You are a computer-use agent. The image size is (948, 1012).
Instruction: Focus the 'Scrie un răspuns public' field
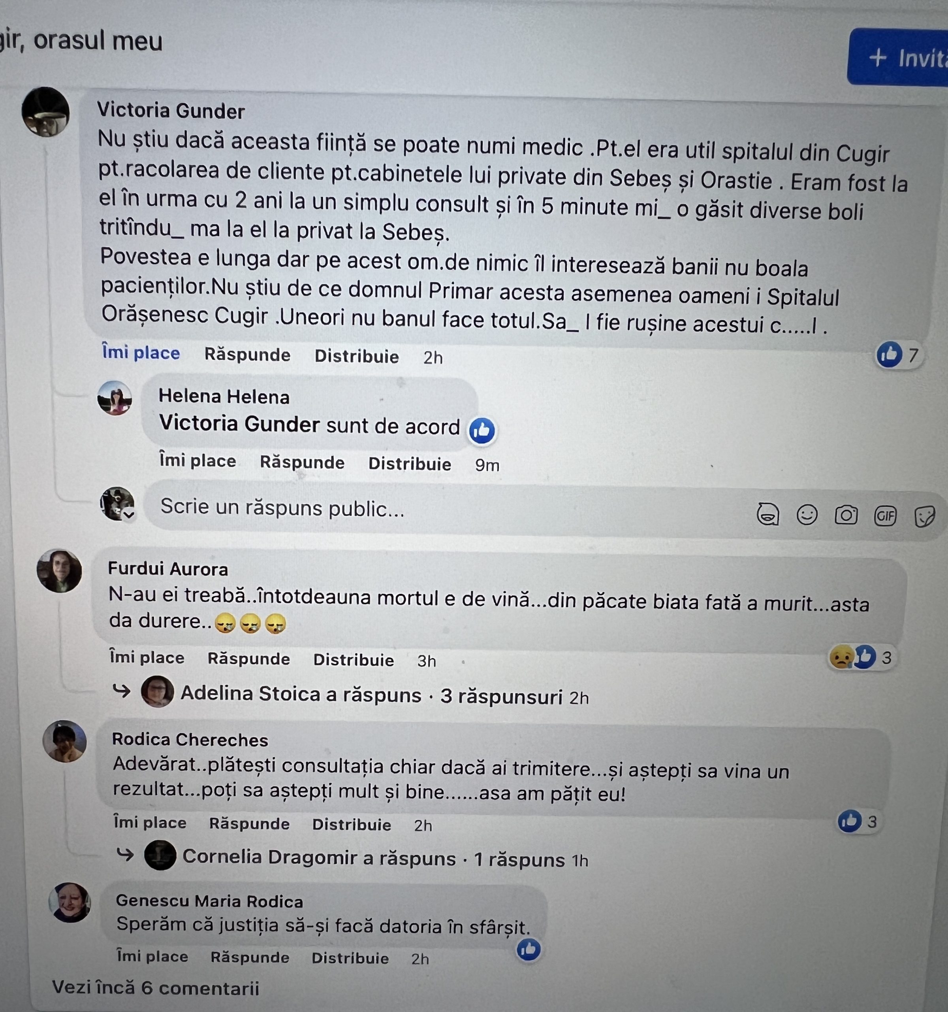[x=448, y=508]
